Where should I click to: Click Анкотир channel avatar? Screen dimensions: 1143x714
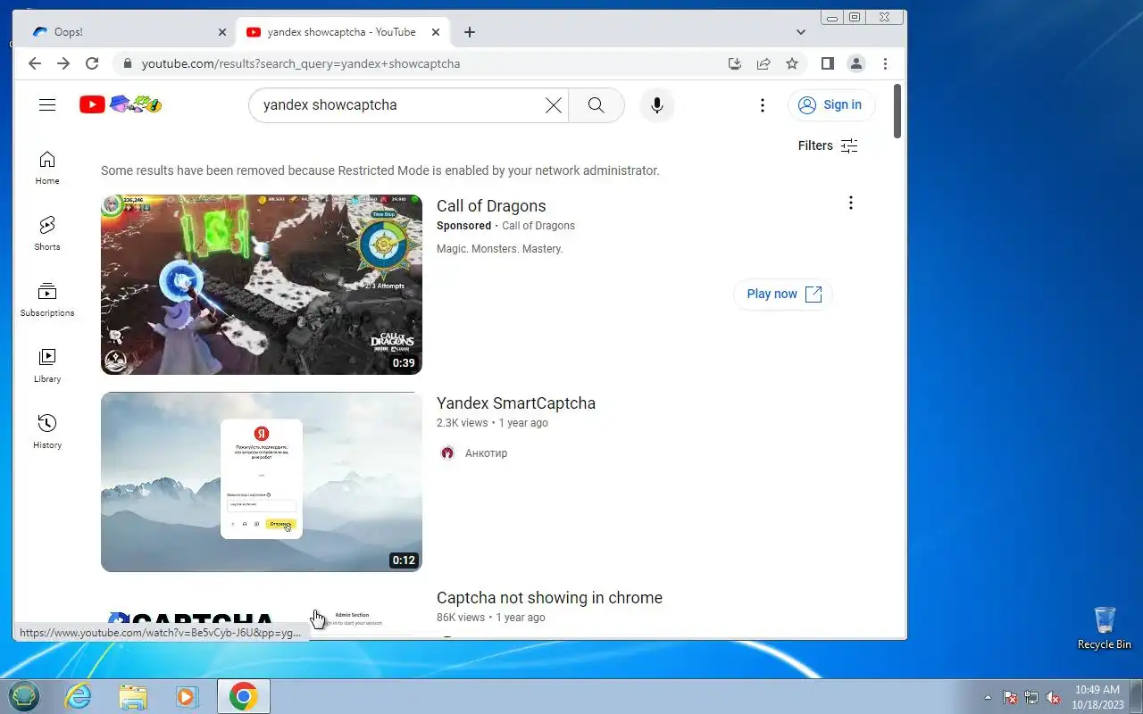[x=448, y=453]
